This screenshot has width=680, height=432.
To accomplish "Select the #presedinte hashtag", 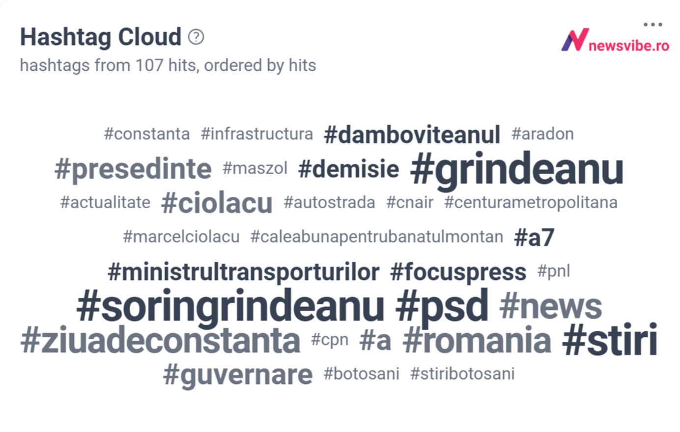I will click(133, 169).
